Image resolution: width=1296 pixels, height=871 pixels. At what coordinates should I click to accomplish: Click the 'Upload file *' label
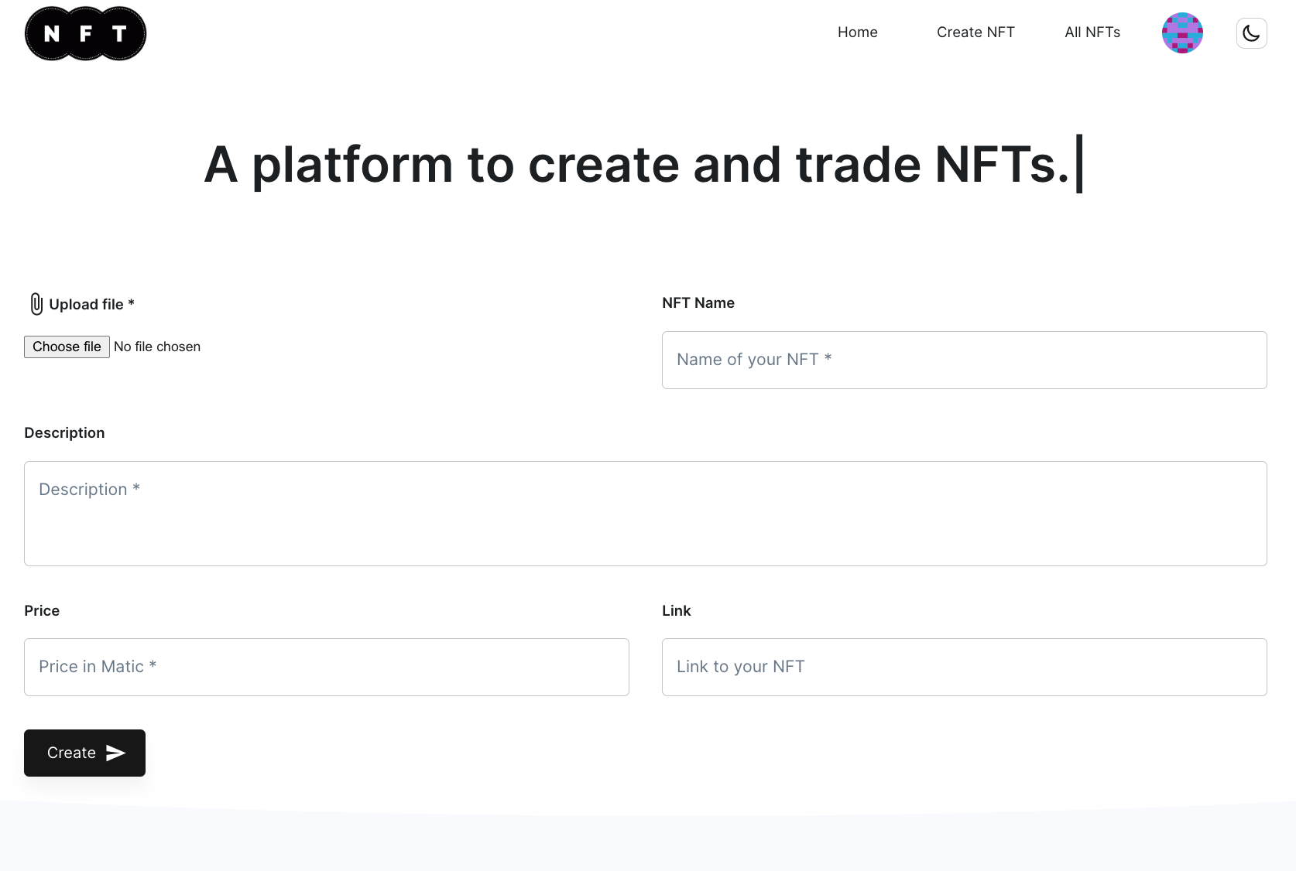(x=91, y=304)
